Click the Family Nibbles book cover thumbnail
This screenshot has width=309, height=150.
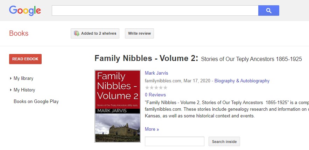tap(118, 106)
